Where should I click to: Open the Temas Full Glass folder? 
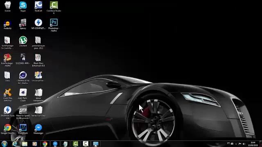(x=38, y=111)
